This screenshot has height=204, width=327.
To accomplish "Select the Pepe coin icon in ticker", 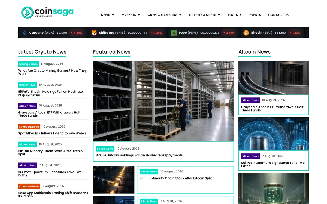I will tap(174, 33).
